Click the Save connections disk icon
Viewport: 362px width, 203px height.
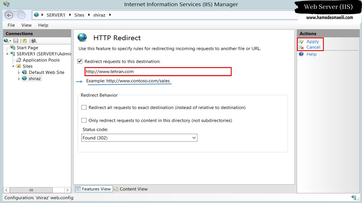coord(16,41)
